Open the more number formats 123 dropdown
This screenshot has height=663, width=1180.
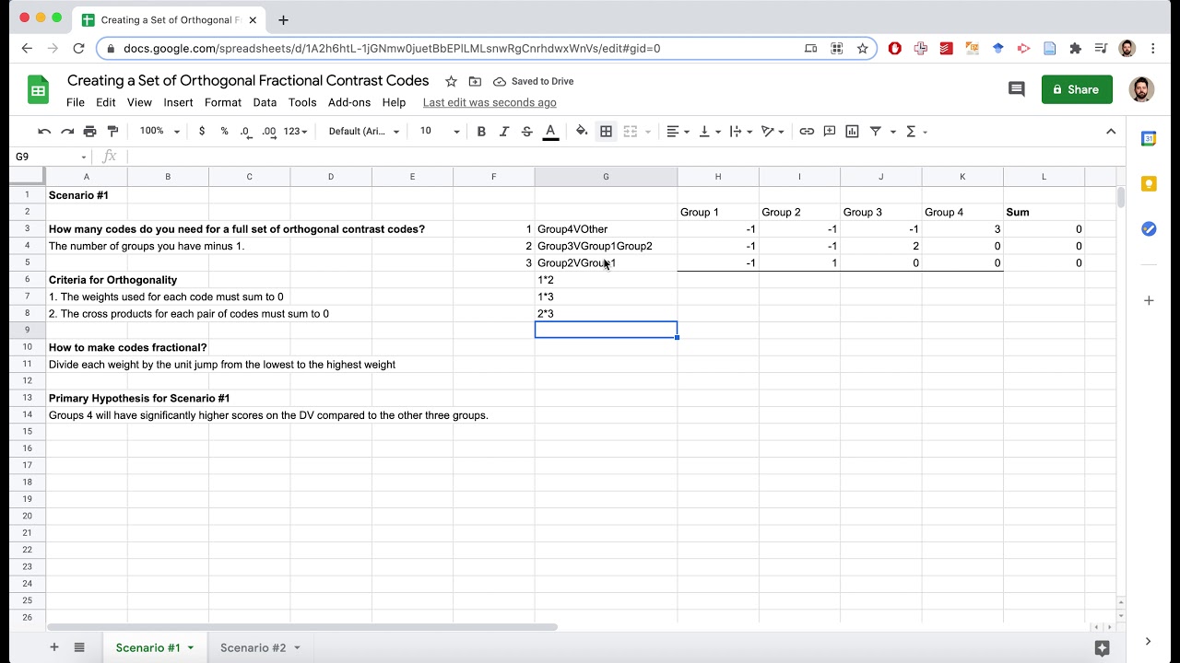tap(295, 132)
